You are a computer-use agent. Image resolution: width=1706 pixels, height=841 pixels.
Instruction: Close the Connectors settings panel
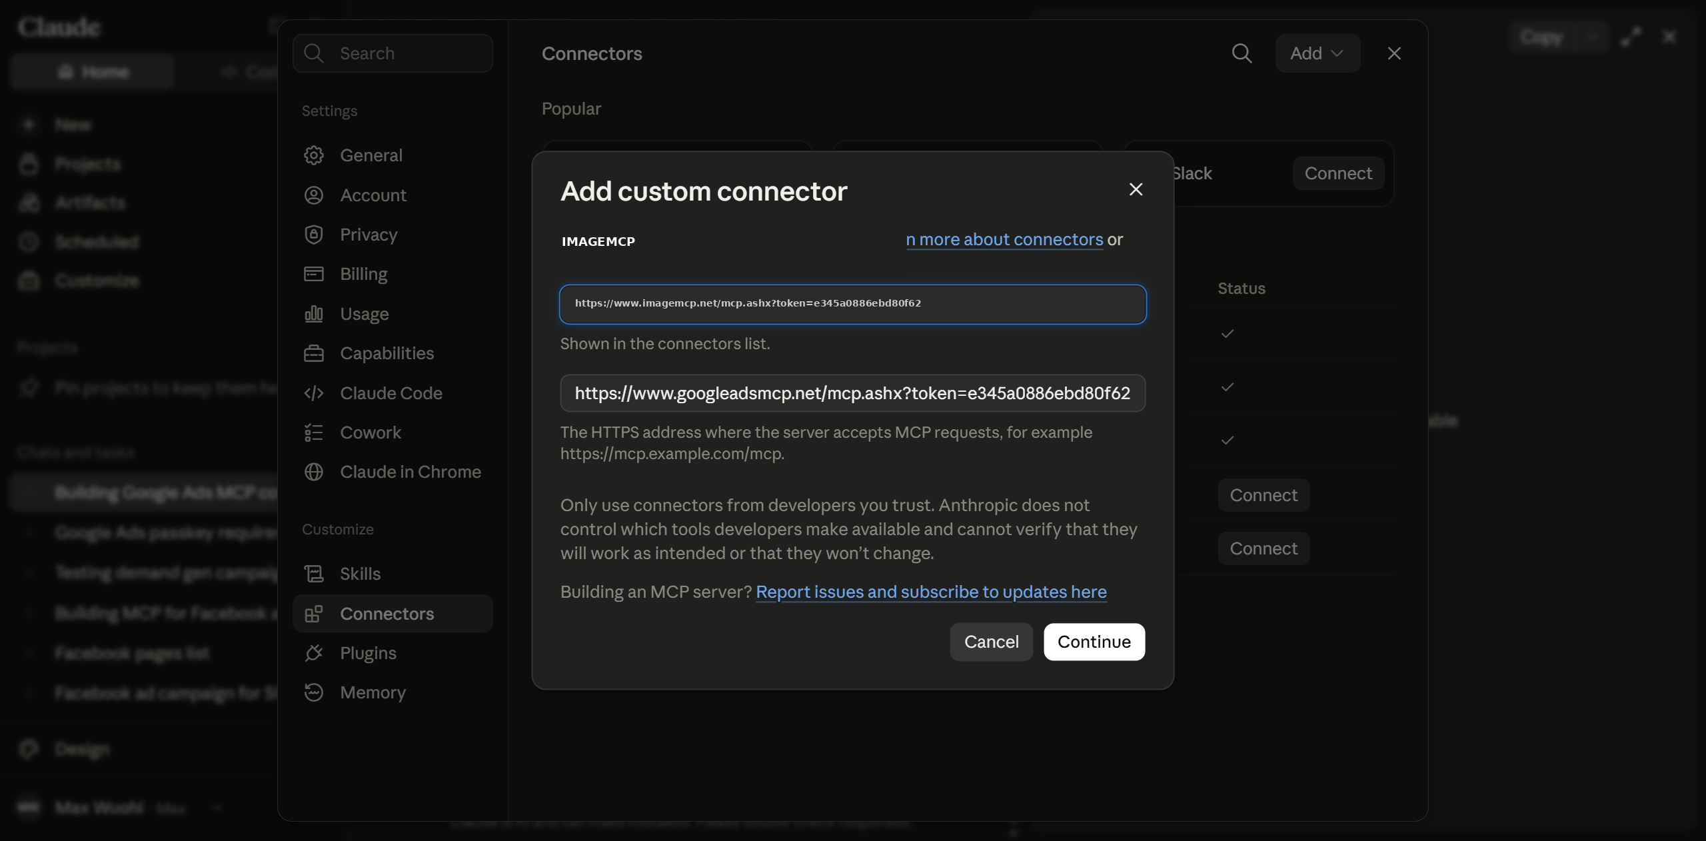[1394, 53]
